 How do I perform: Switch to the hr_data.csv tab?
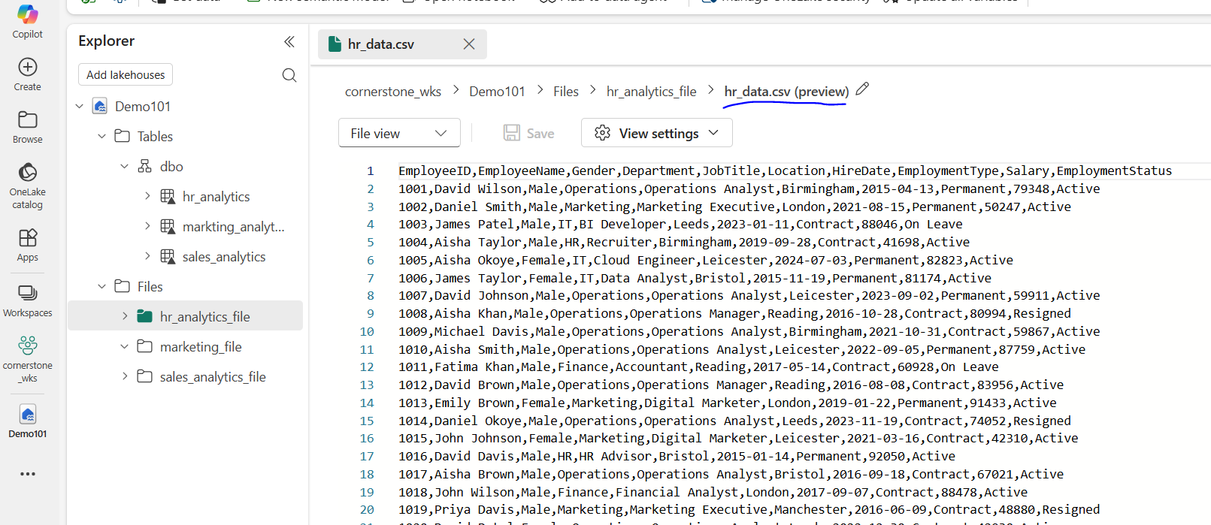[402, 44]
